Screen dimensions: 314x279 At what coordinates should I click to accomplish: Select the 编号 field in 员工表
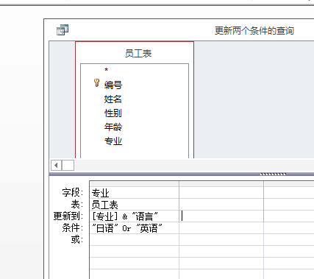[x=113, y=85]
